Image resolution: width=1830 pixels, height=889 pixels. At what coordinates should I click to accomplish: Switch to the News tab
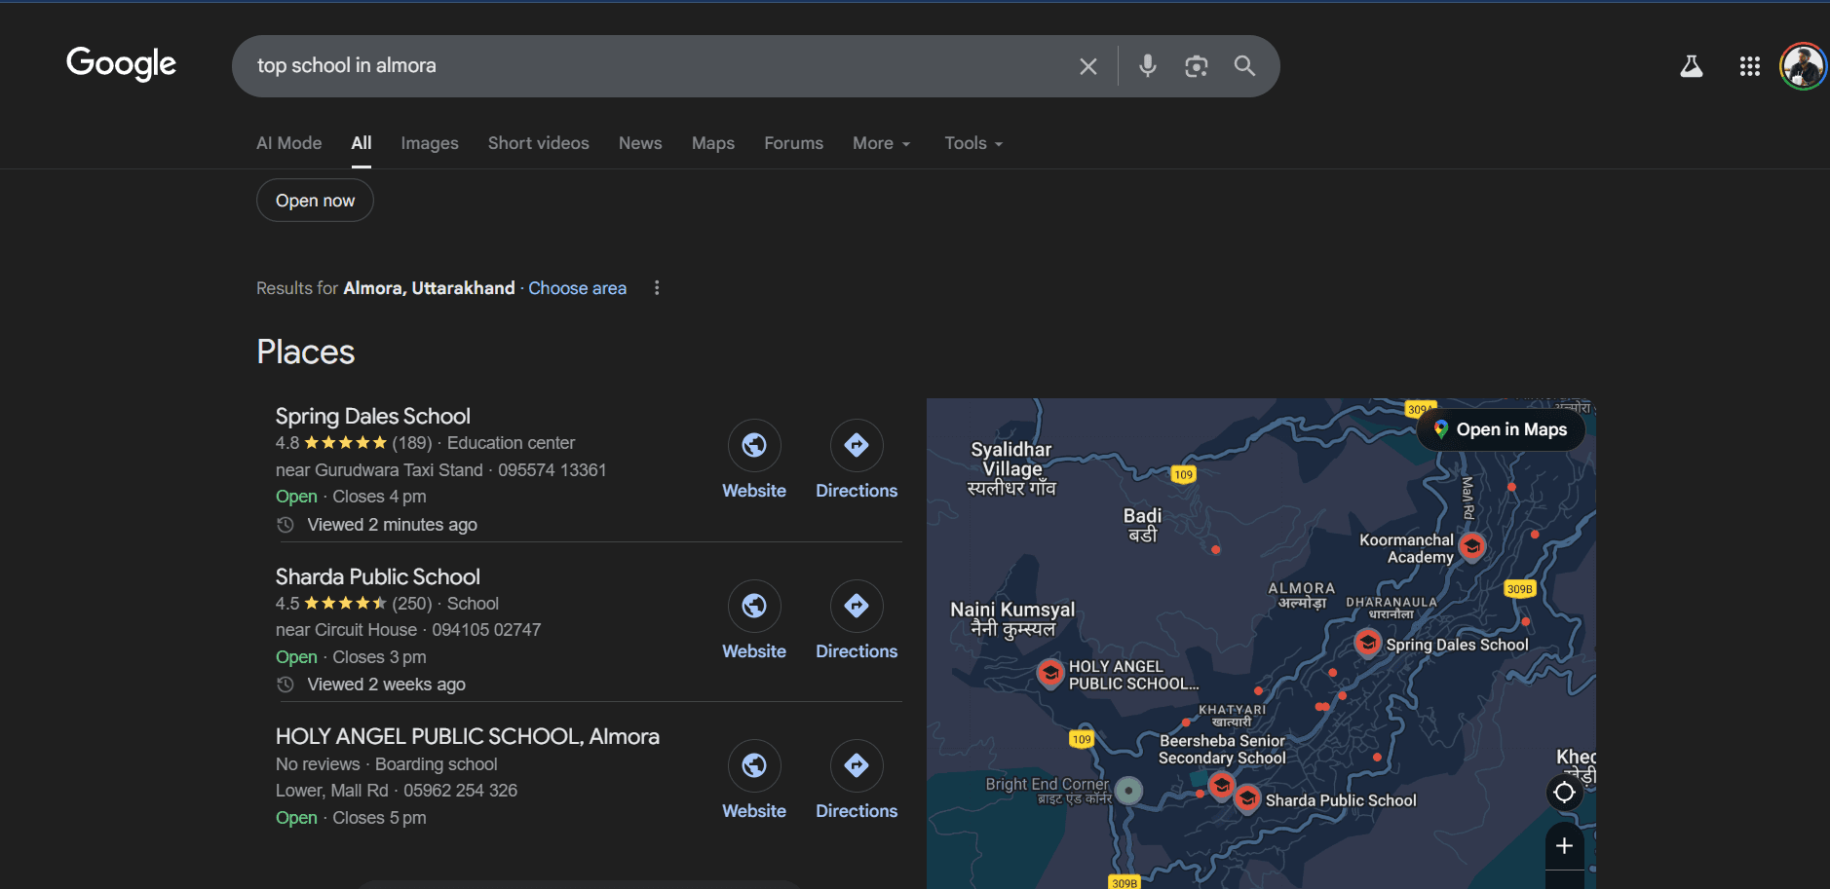coord(639,142)
